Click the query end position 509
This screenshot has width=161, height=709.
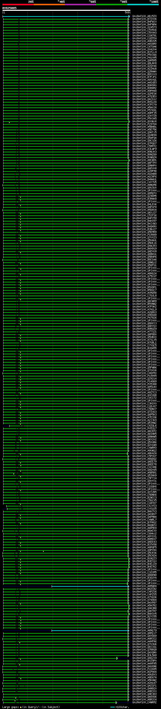click(x=127, y=12)
